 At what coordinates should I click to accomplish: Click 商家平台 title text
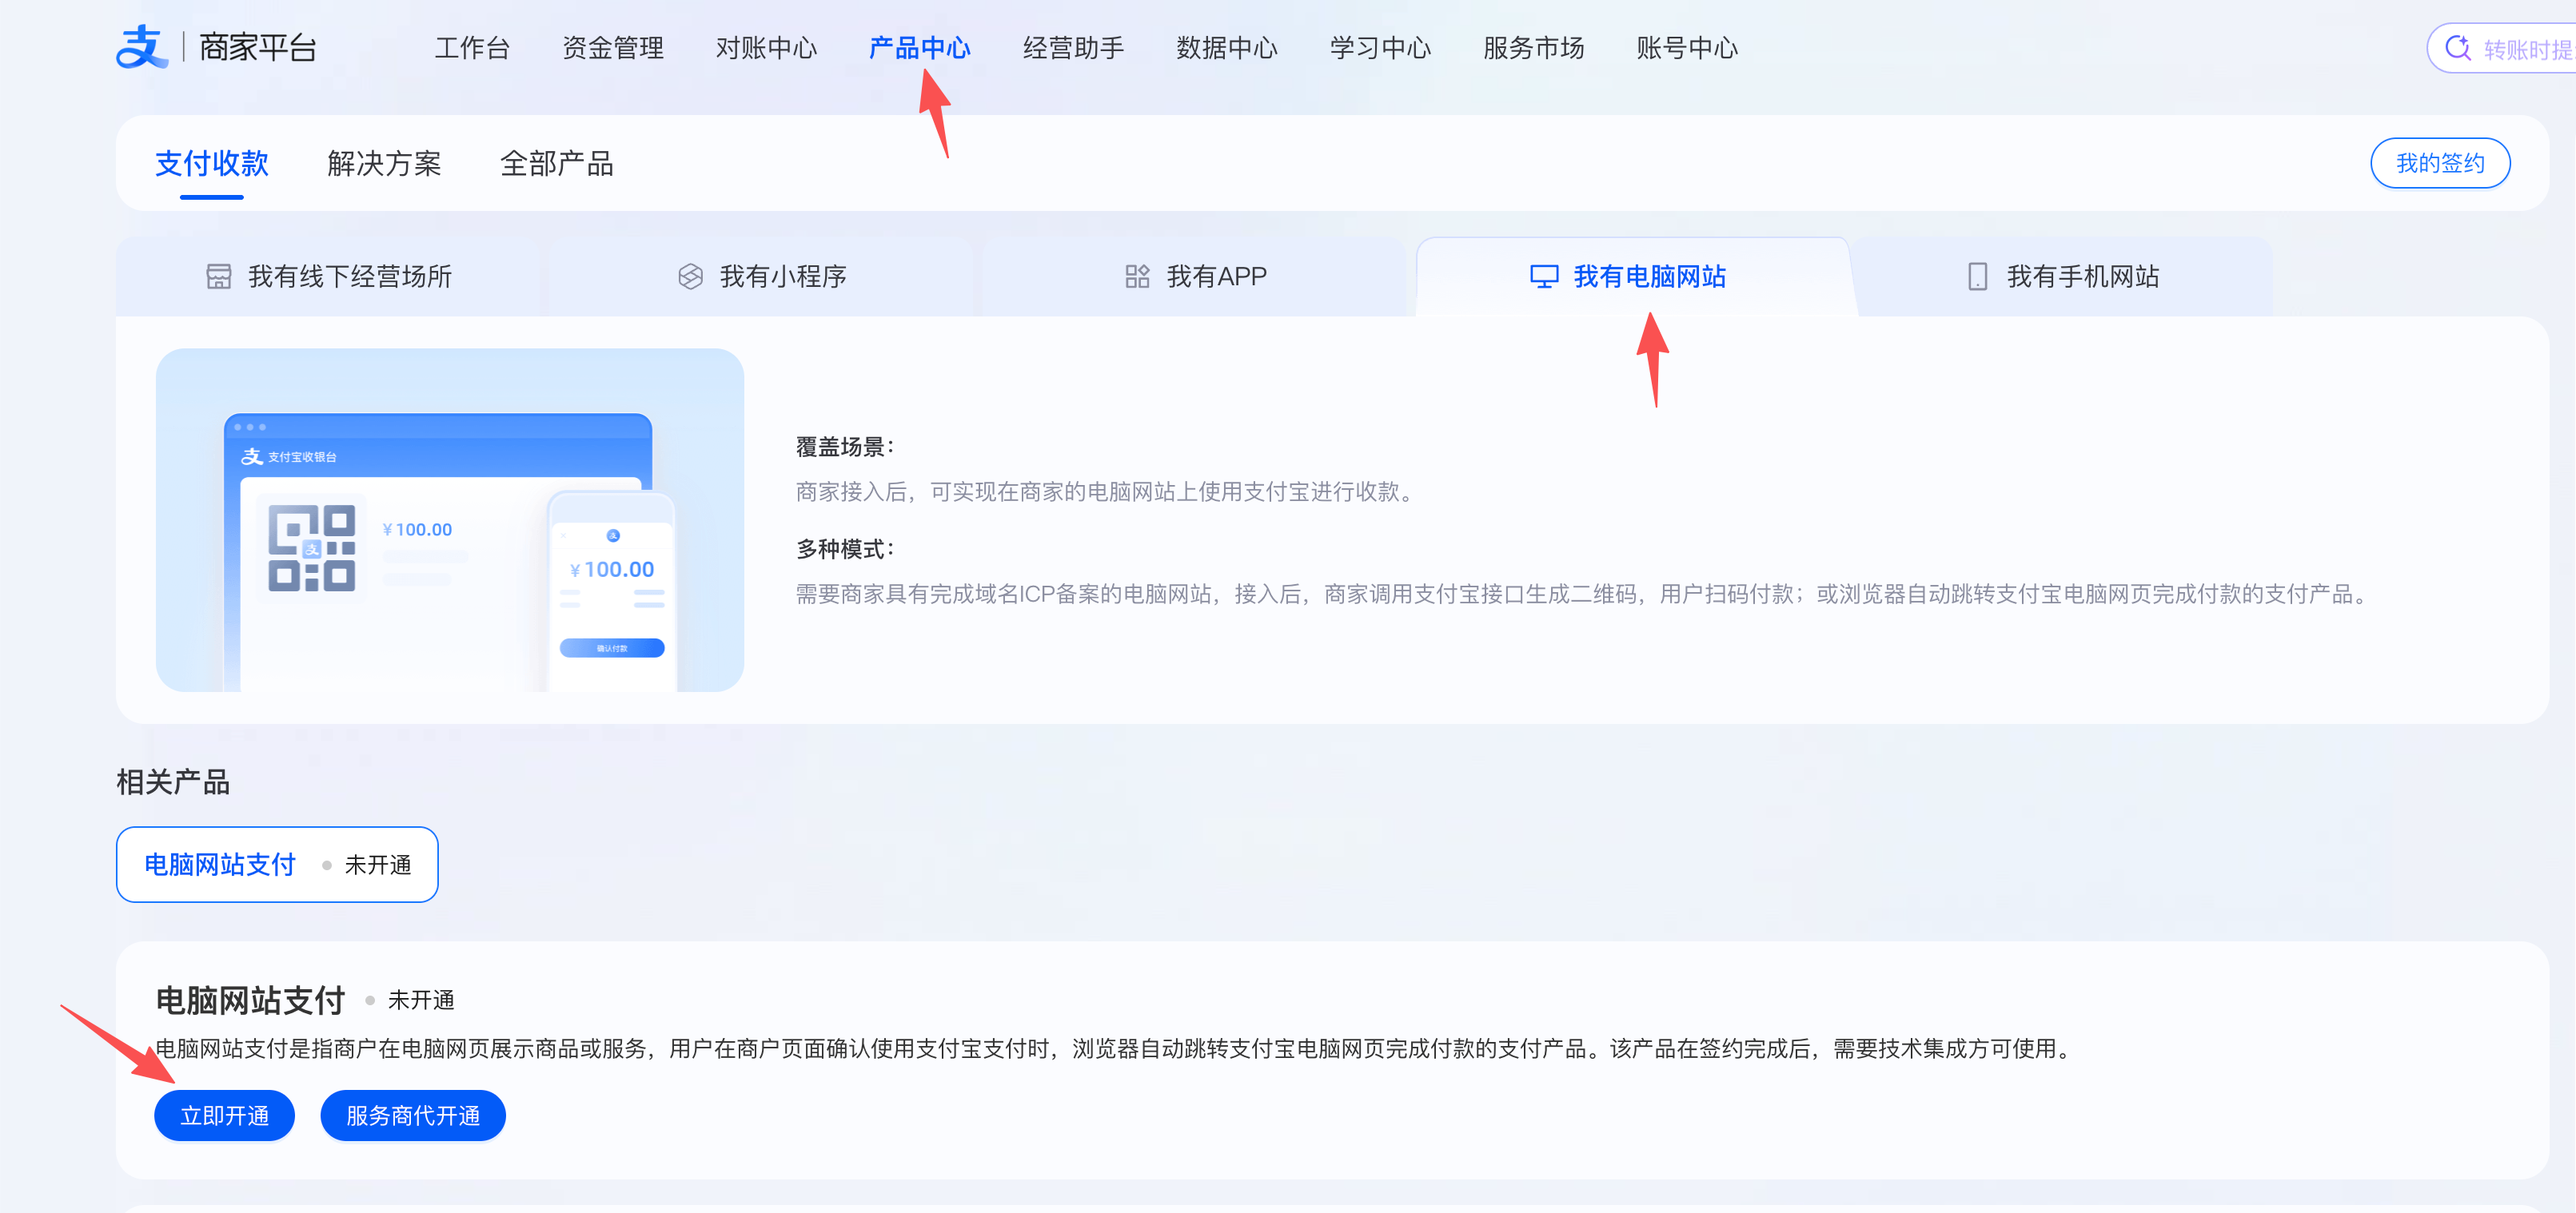pos(258,47)
